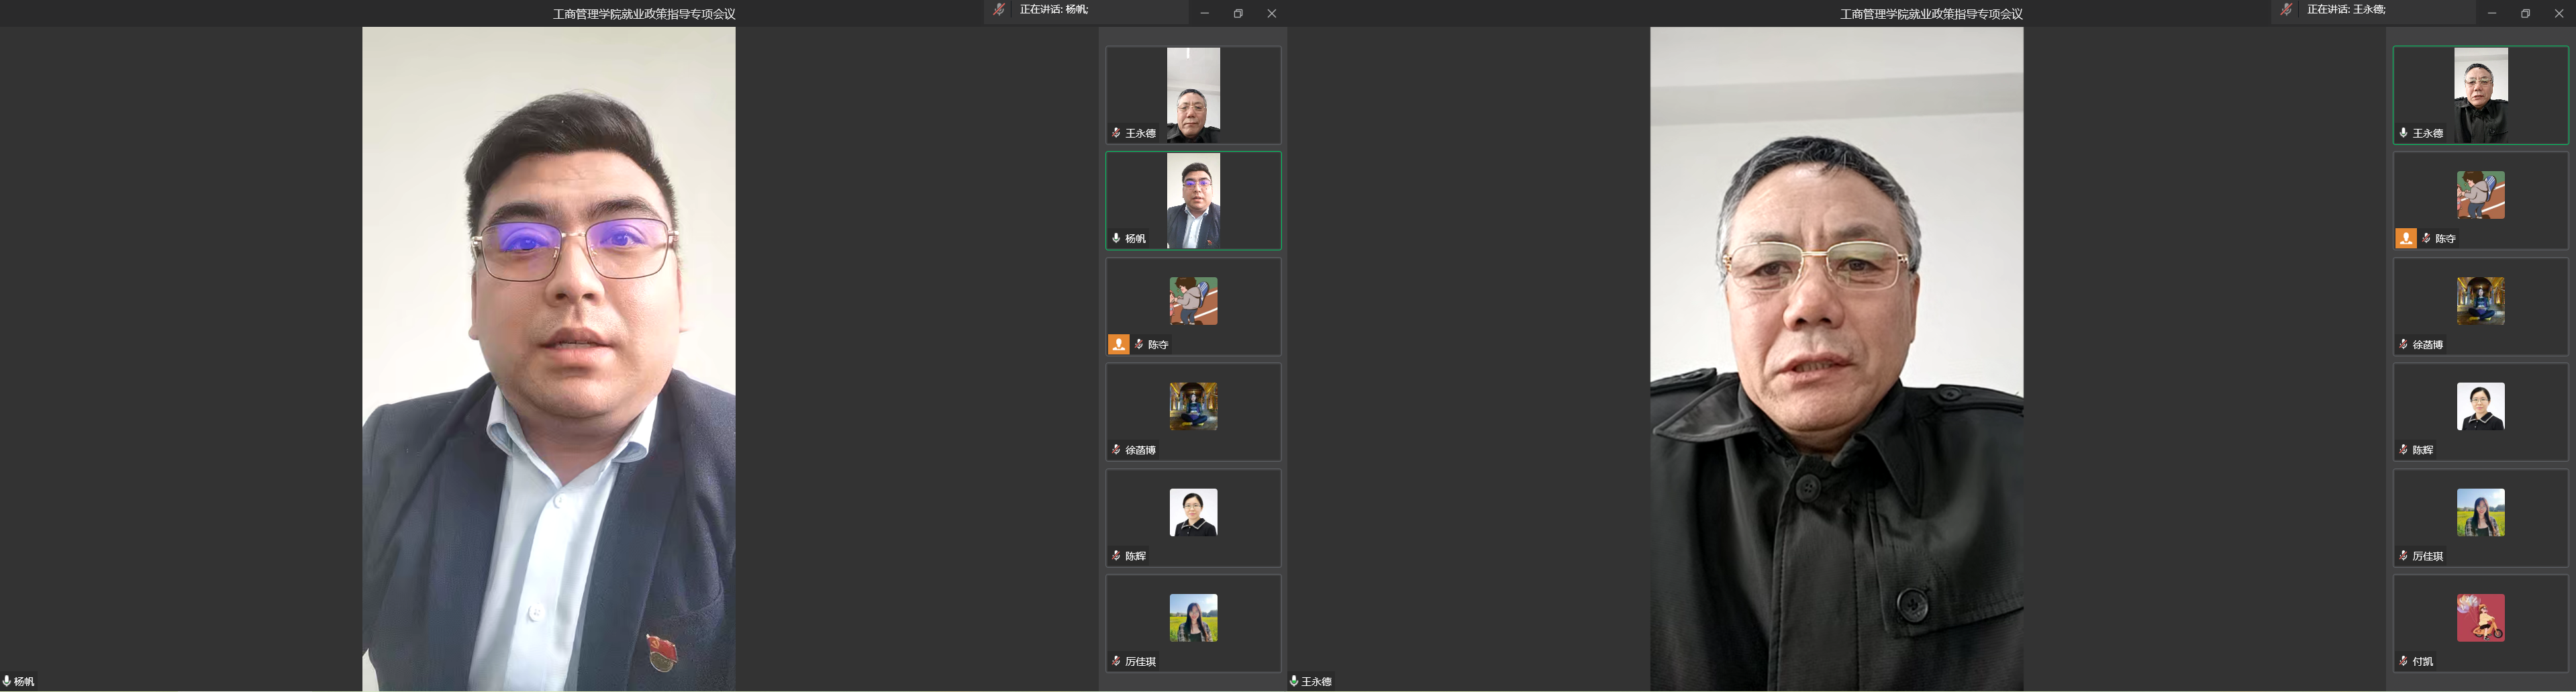Image resolution: width=2576 pixels, height=692 pixels.
Task: Select 杨帆's small video tile in participant strip
Action: point(1193,201)
